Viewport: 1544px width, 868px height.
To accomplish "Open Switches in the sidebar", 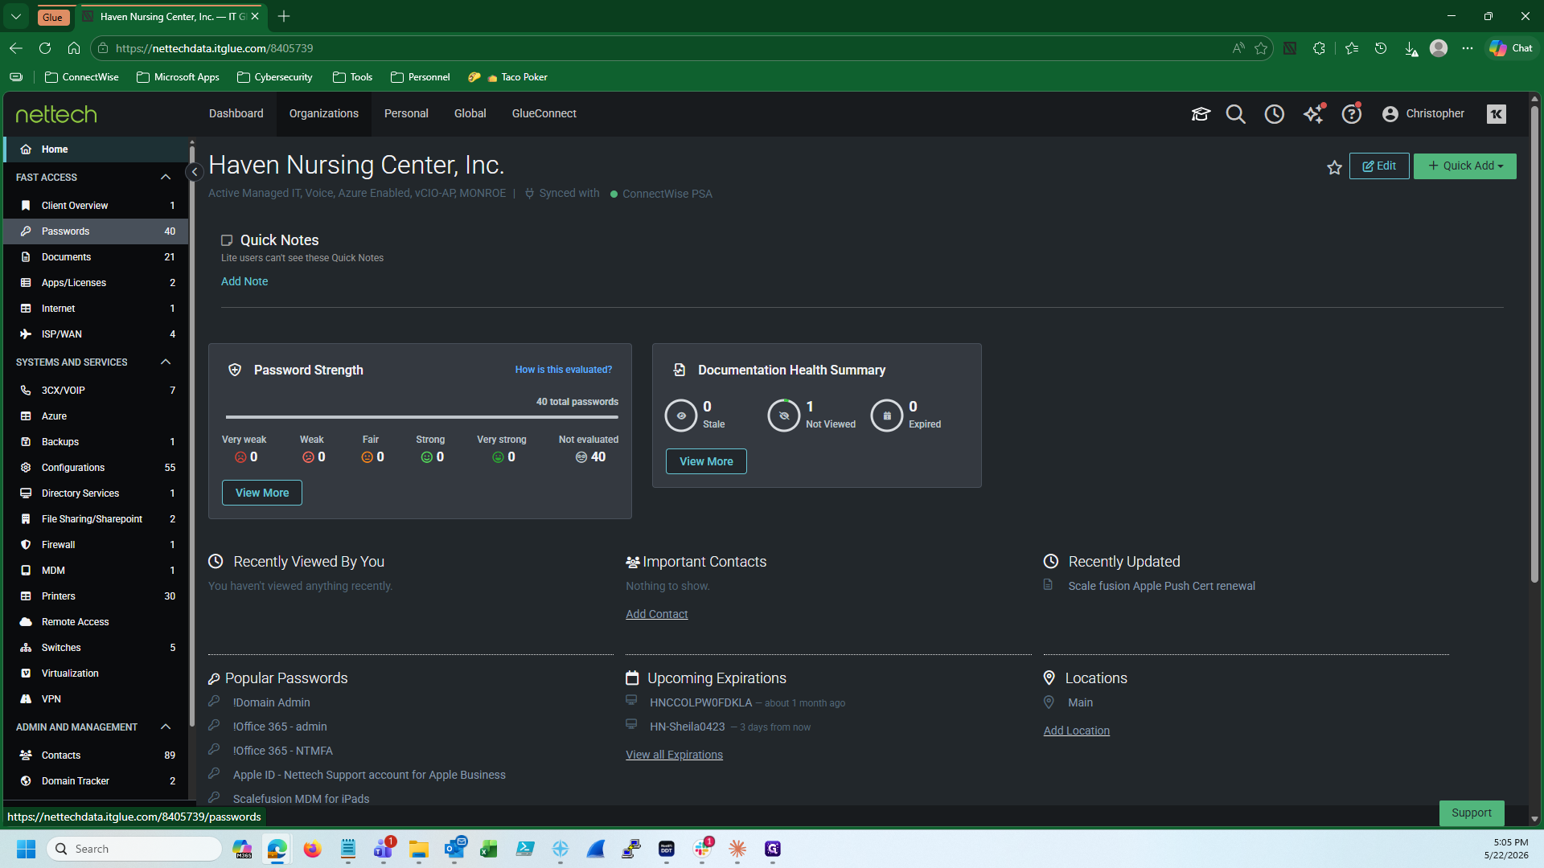I will [x=96, y=648].
